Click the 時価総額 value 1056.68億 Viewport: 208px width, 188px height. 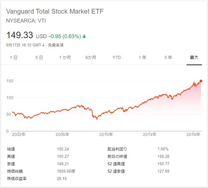tap(66, 171)
